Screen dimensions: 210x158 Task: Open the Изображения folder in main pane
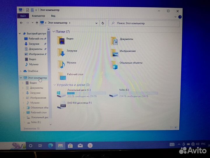(123, 53)
